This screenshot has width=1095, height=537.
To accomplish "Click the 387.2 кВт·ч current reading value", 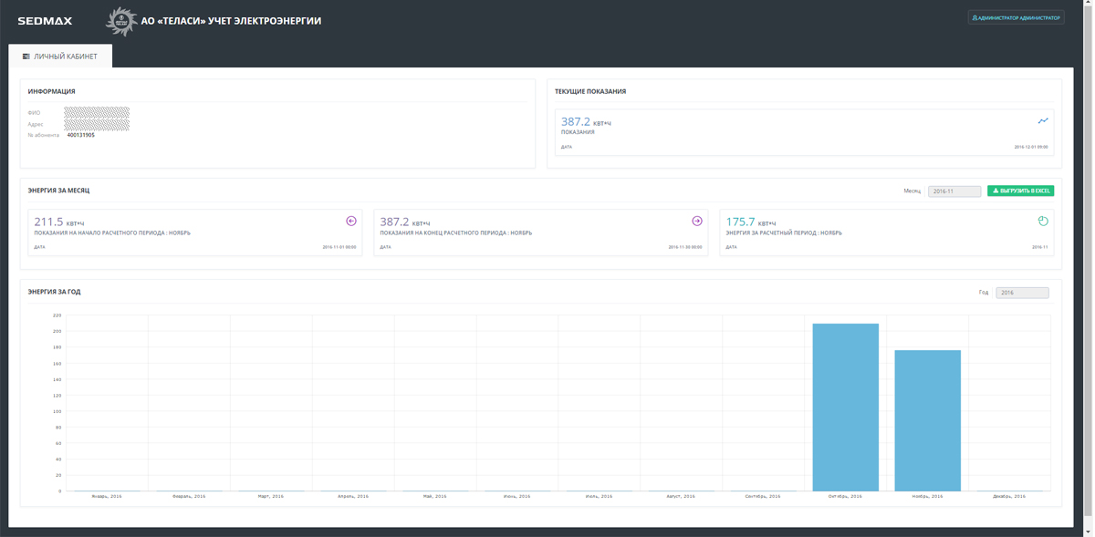I will 576,121.
